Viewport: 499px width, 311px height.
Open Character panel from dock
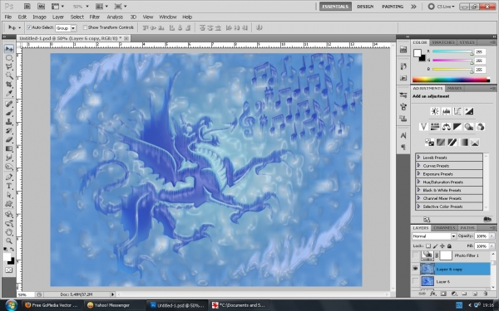(x=403, y=135)
